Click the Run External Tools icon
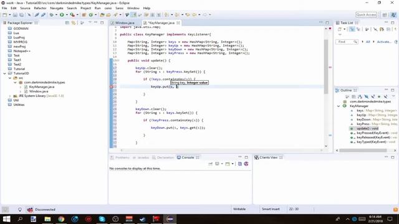399x224 pixels. [x=72, y=15]
